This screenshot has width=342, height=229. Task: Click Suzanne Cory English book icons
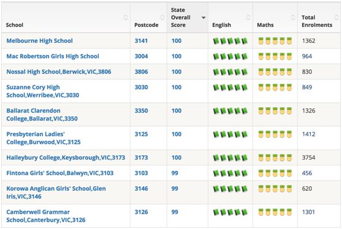230,88
